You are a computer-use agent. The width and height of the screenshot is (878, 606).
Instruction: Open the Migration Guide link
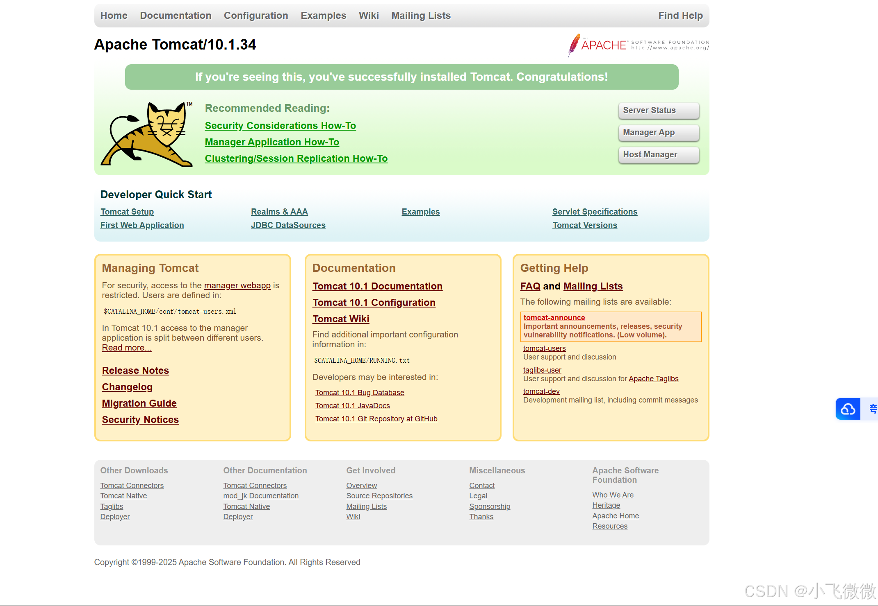[139, 403]
